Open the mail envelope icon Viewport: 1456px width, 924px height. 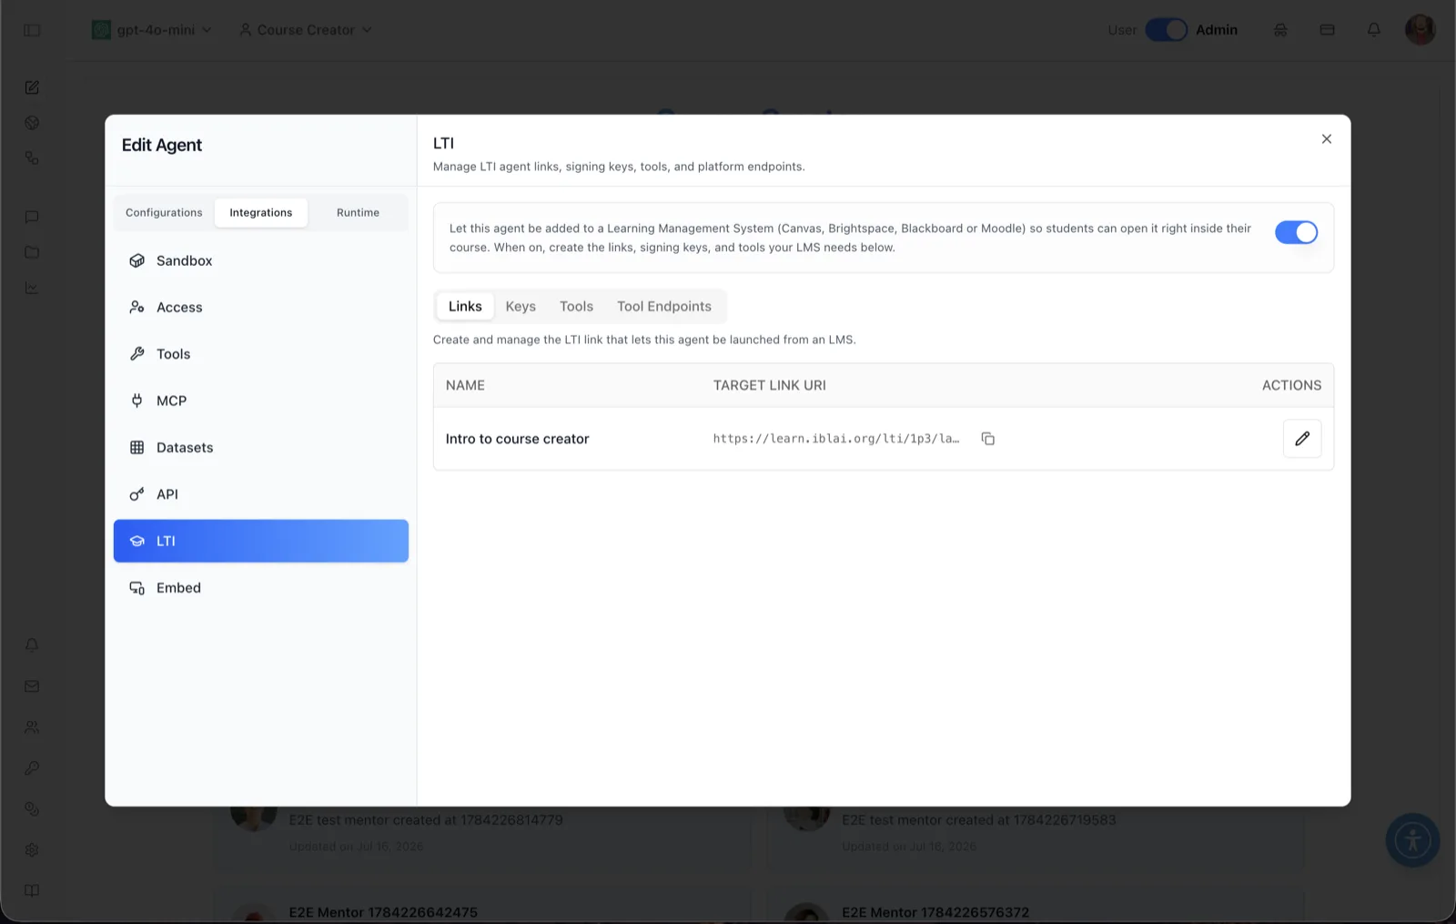[32, 686]
